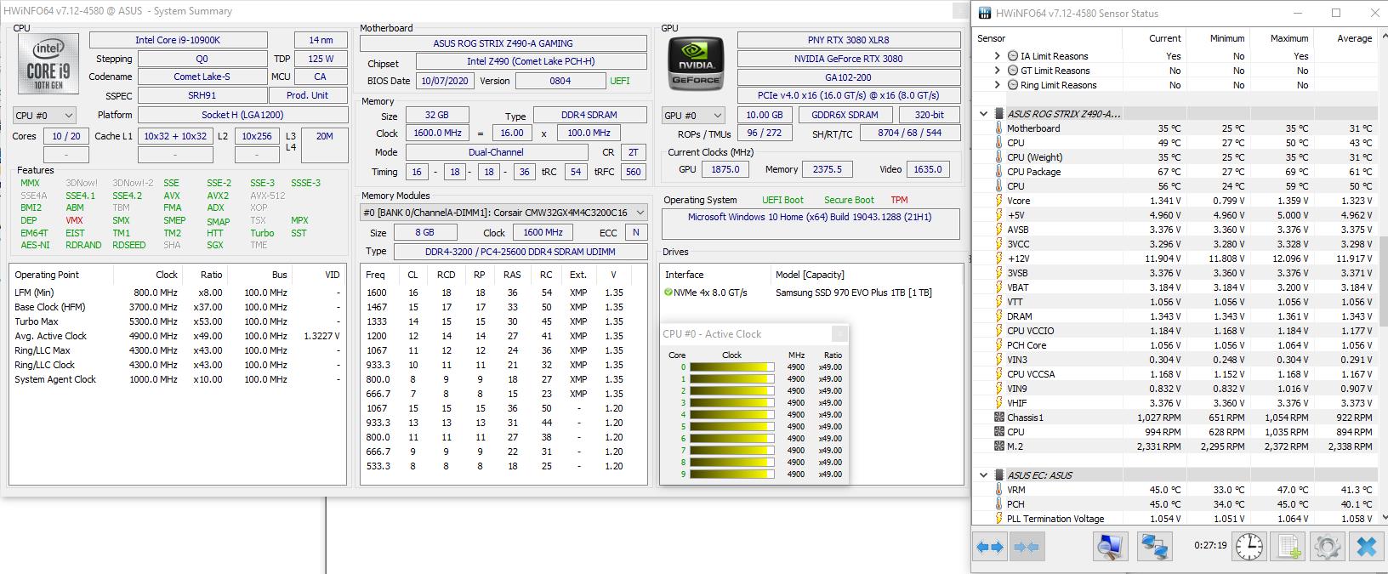The width and height of the screenshot is (1388, 574).
Task: Click the fan icon beside M.2
Action: coord(999,446)
